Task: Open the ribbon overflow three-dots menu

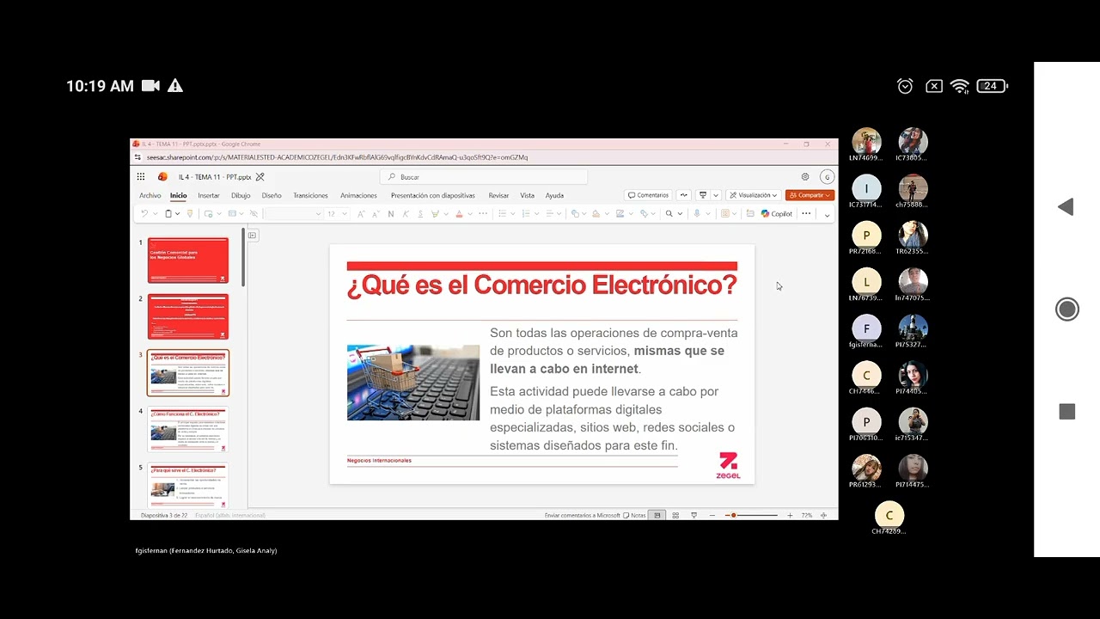Action: [806, 213]
